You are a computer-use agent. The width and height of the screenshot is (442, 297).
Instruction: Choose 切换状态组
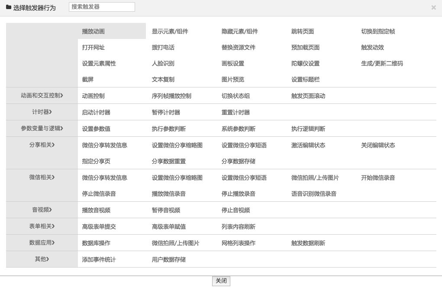pos(236,96)
